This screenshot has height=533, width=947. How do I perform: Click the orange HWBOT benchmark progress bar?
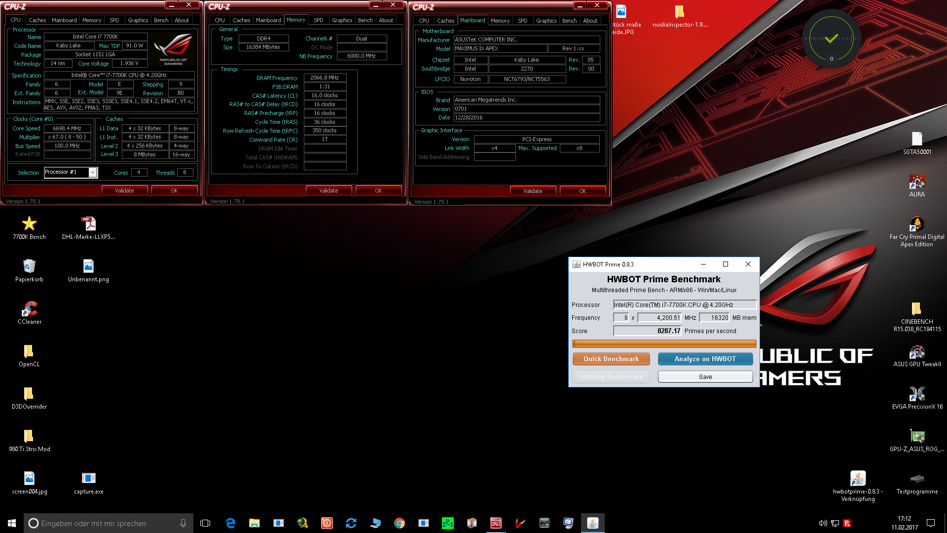click(x=664, y=343)
